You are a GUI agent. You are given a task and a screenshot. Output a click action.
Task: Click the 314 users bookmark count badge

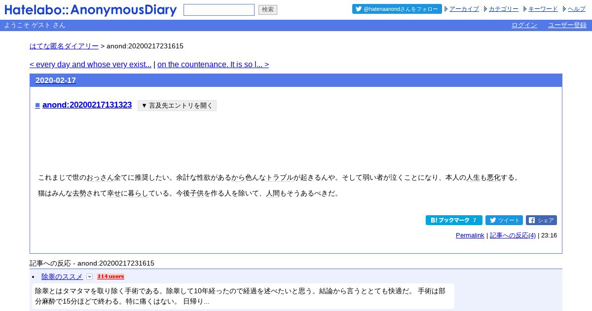[x=111, y=276]
